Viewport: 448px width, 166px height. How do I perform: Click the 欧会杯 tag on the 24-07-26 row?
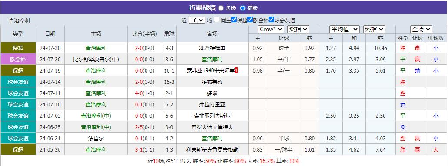click(x=18, y=60)
